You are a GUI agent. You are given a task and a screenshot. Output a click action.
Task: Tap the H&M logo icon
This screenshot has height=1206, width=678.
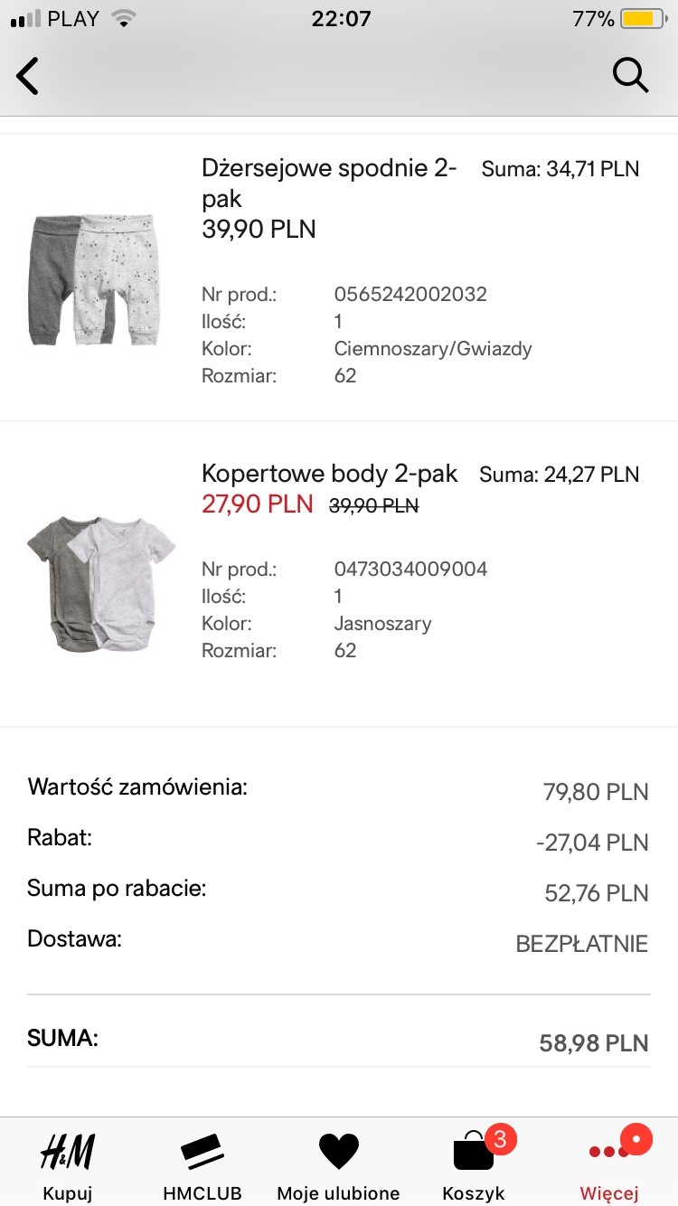pyautogui.click(x=68, y=1151)
